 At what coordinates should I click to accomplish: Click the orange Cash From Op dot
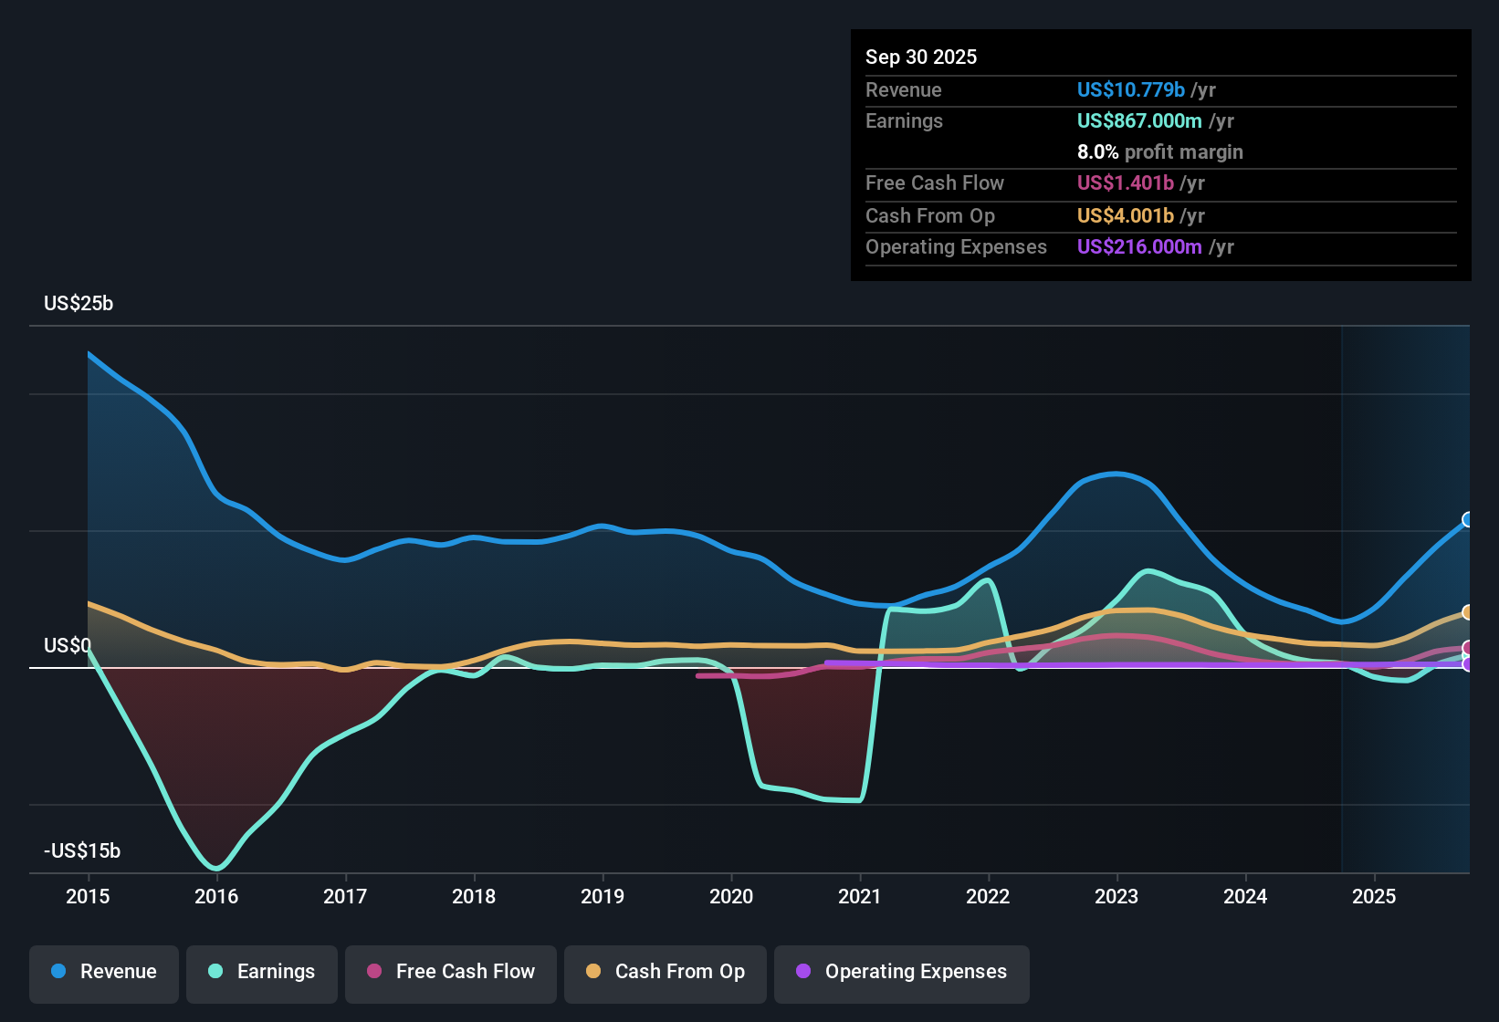pos(593,971)
